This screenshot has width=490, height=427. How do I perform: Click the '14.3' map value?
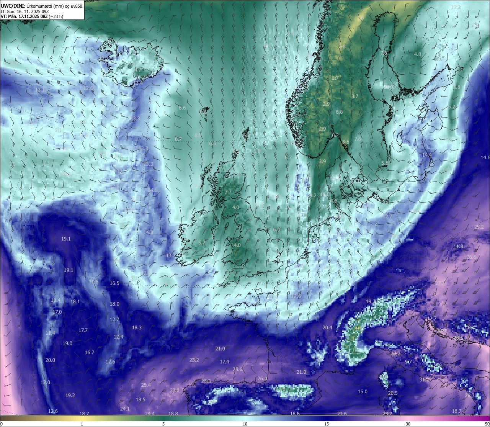pyautogui.click(x=148, y=232)
